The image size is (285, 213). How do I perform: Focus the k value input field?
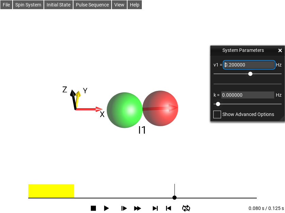point(248,95)
